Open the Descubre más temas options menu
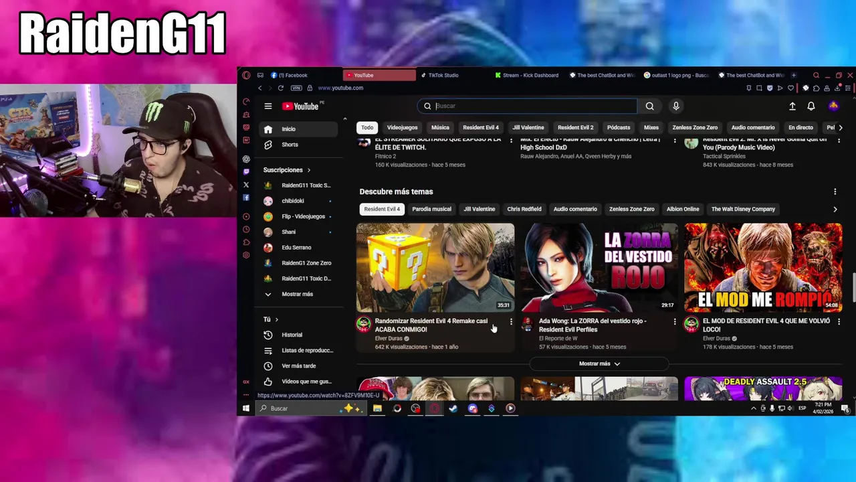 (x=835, y=192)
